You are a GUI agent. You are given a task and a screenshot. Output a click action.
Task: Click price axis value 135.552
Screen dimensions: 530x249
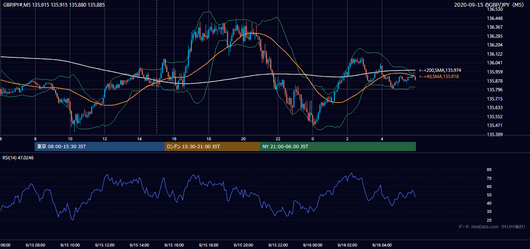(x=494, y=117)
